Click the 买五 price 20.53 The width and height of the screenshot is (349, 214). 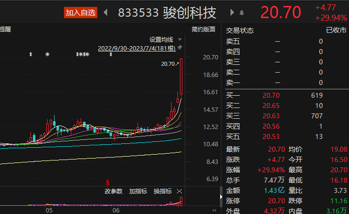(271, 136)
